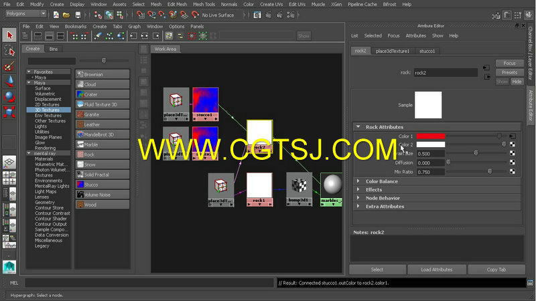The image size is (536, 301).
Task: Click Hypershade show top and bottom tabs icon
Action: [x=60, y=35]
